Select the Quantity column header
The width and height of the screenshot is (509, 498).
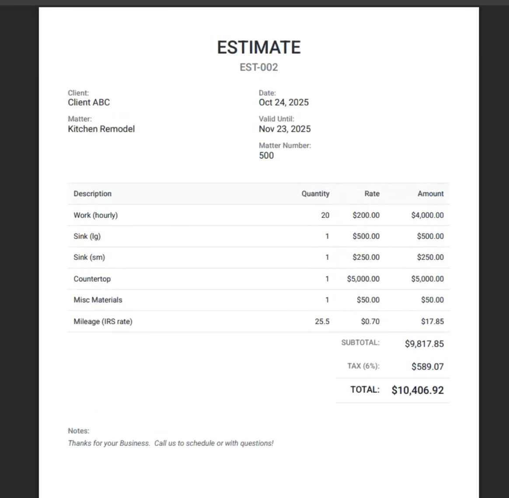315,193
